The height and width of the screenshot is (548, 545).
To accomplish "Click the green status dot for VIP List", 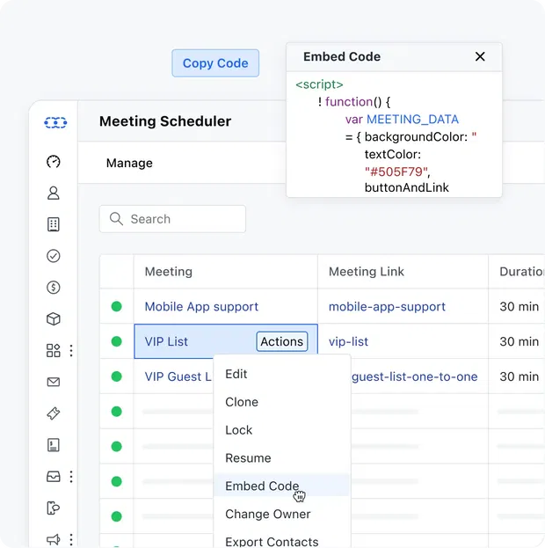I will 116,341.
